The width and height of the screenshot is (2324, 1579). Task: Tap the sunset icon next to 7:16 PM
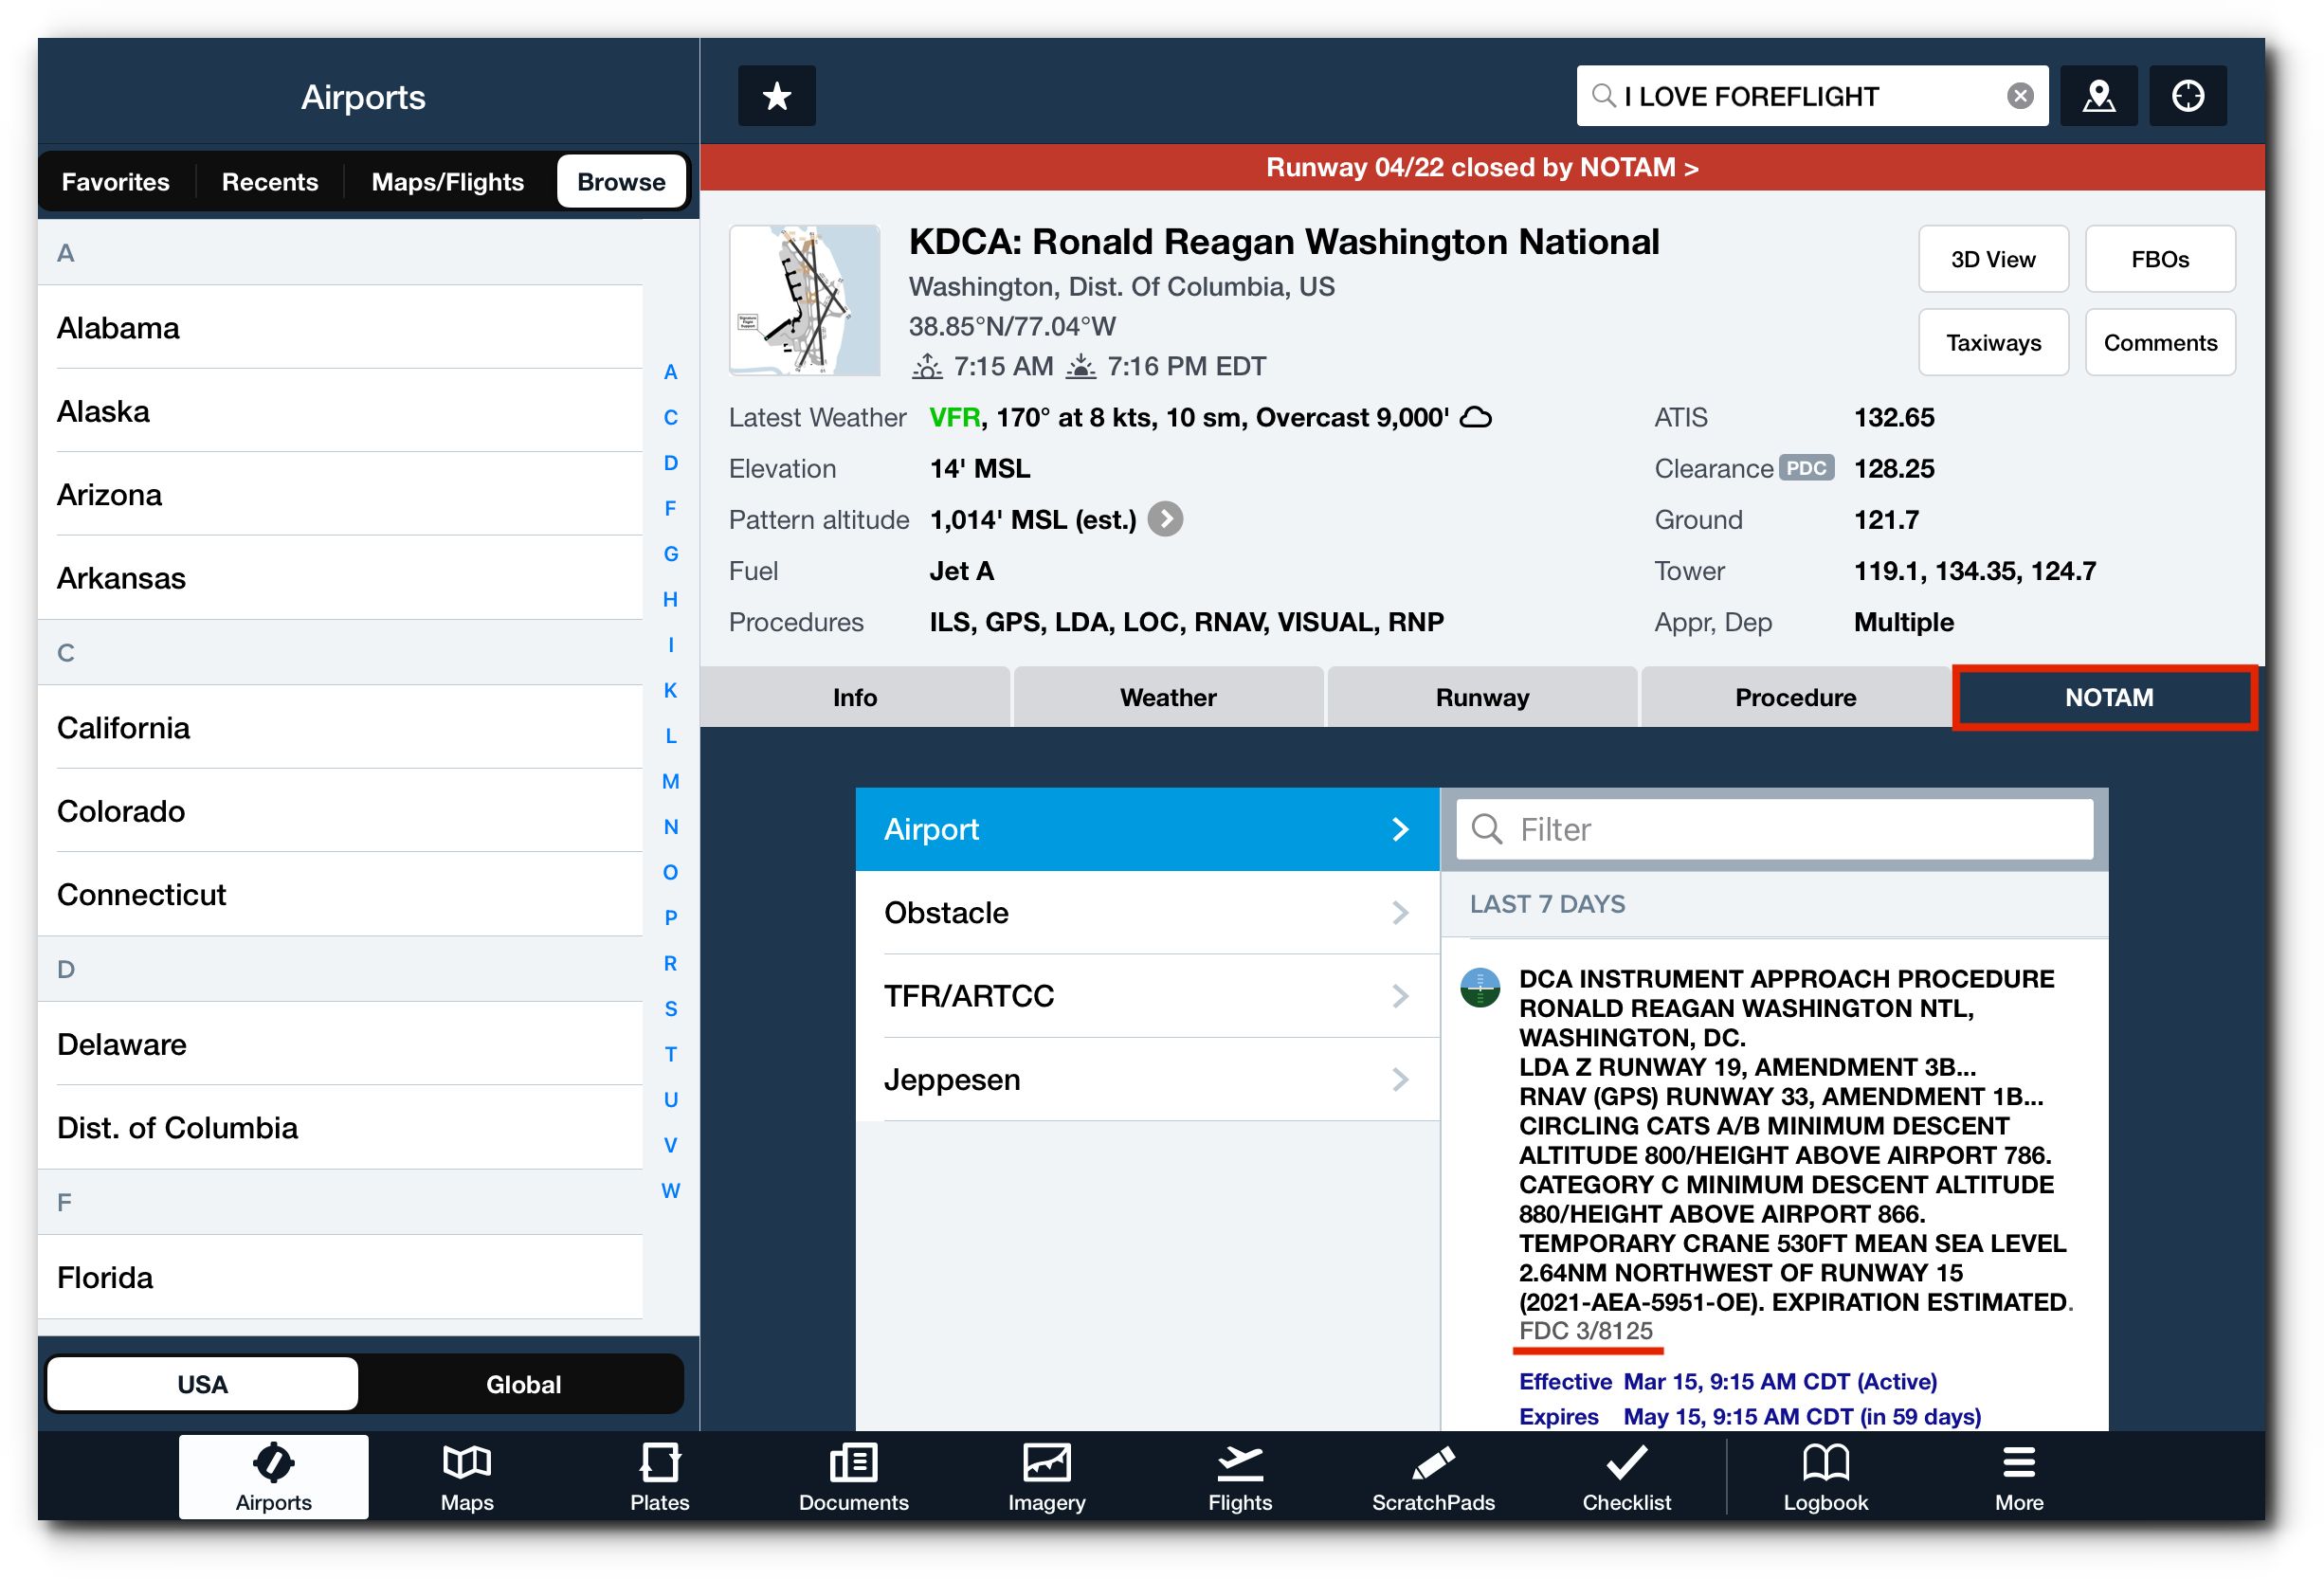click(1081, 367)
